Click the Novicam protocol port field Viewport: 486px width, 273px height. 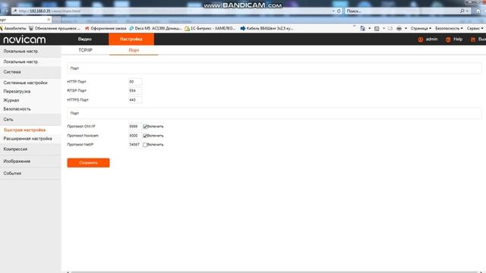(135, 136)
